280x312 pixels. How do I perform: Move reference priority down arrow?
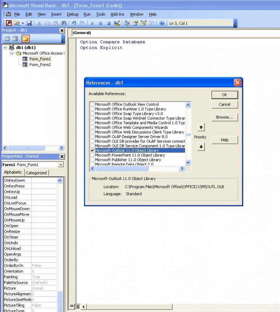(201, 147)
